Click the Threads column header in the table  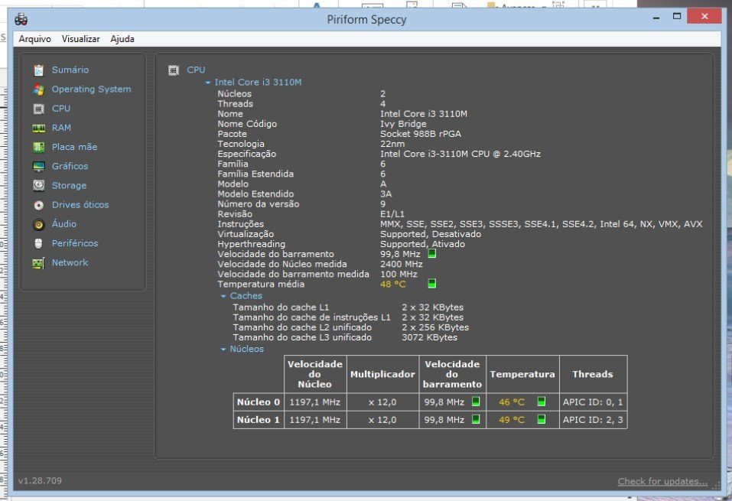click(x=593, y=375)
